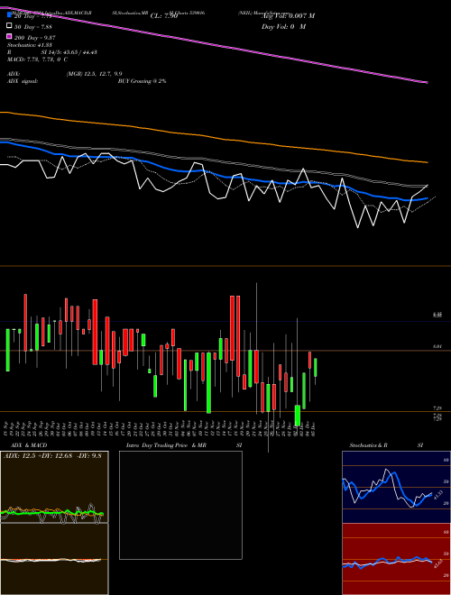Click the 'BUY Growing @ 2%' signal text
The height and width of the screenshot is (595, 451).
pyautogui.click(x=142, y=81)
